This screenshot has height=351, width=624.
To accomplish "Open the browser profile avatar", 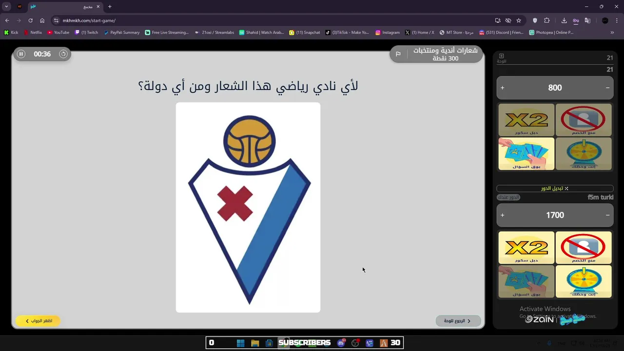I will pyautogui.click(x=605, y=20).
